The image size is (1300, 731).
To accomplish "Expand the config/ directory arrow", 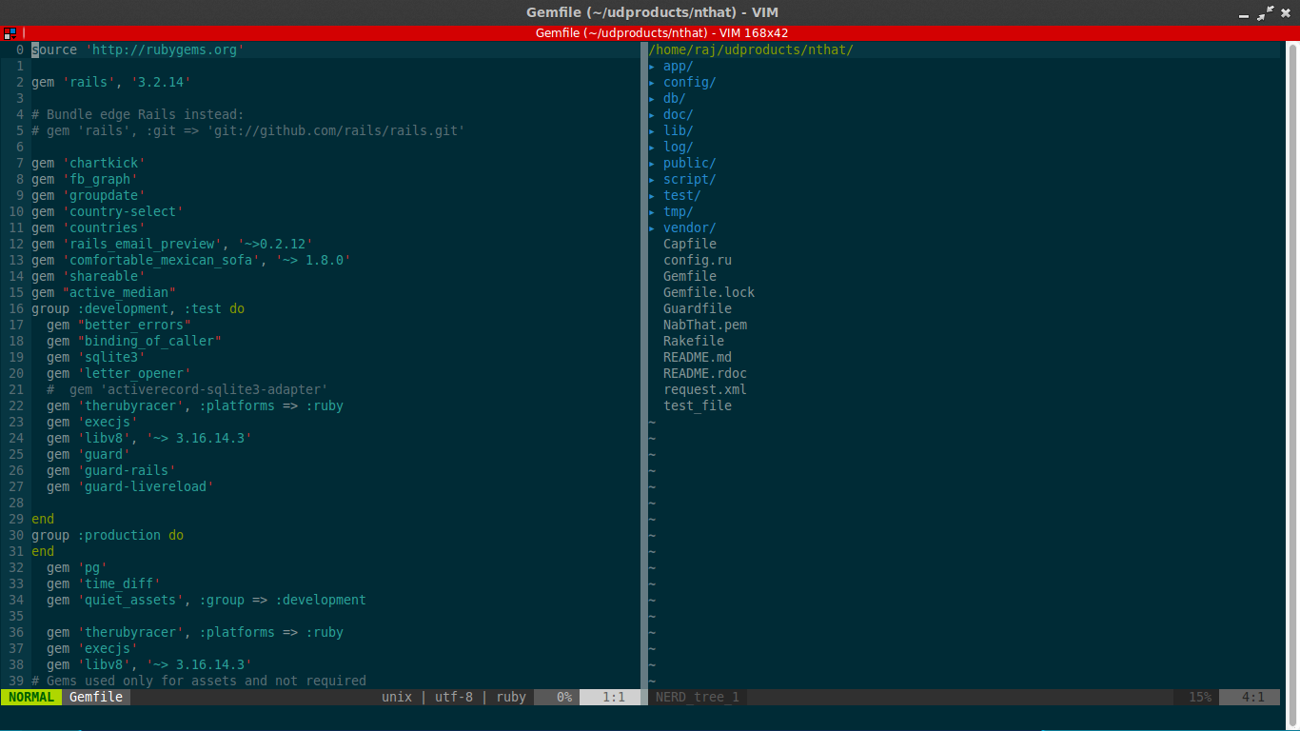I will click(652, 82).
